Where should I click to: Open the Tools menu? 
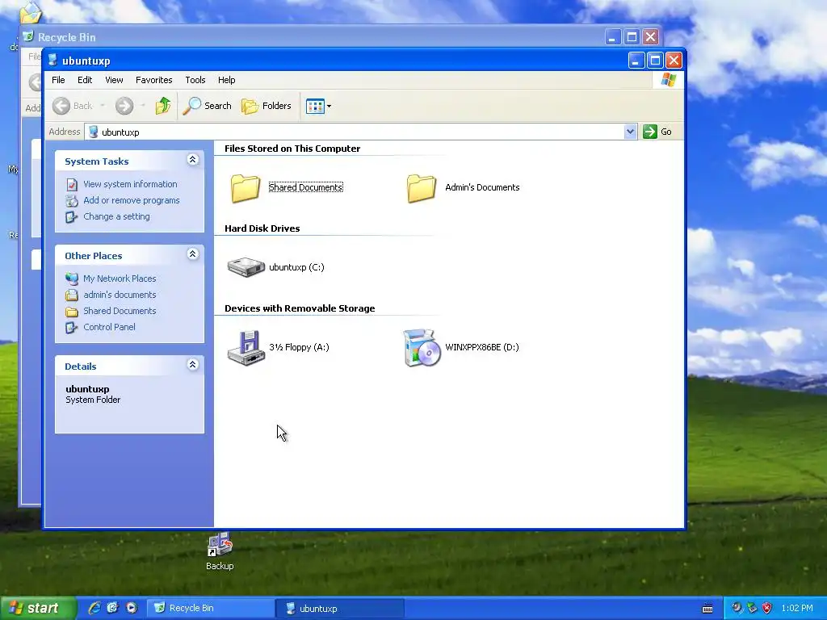point(195,80)
